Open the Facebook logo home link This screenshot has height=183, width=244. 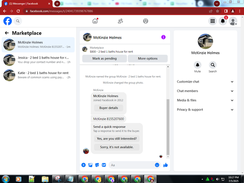coord(8,21)
